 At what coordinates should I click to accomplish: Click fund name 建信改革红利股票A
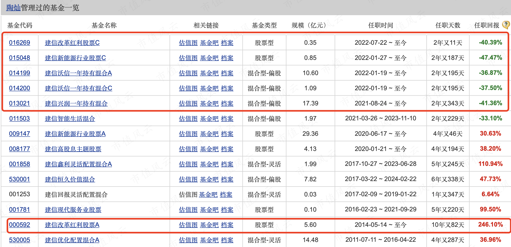pos(72,225)
